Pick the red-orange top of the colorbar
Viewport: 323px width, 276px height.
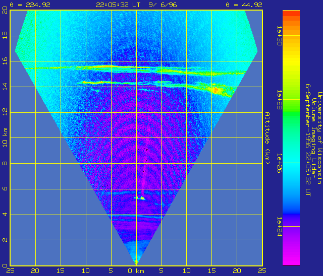point(291,14)
